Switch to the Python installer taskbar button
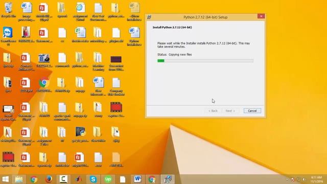 tap(168, 179)
